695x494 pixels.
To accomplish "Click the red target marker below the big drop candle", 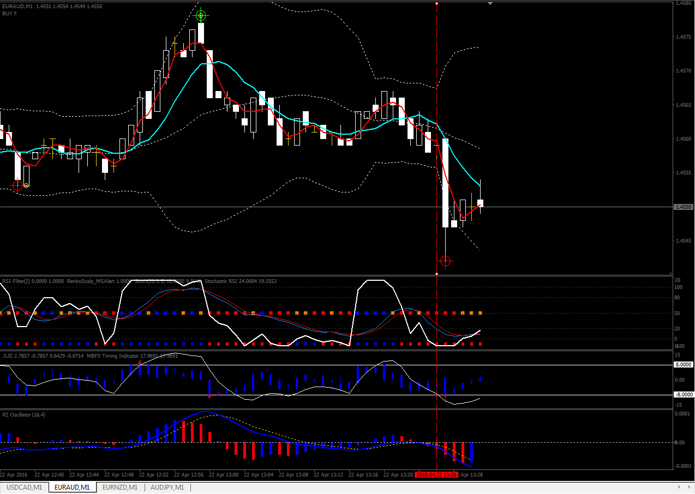I will 446,262.
